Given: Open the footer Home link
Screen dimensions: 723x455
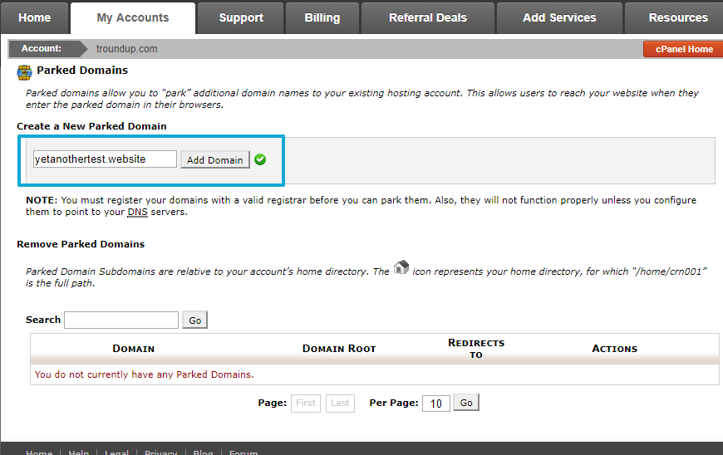Looking at the screenshot, I should 39,453.
